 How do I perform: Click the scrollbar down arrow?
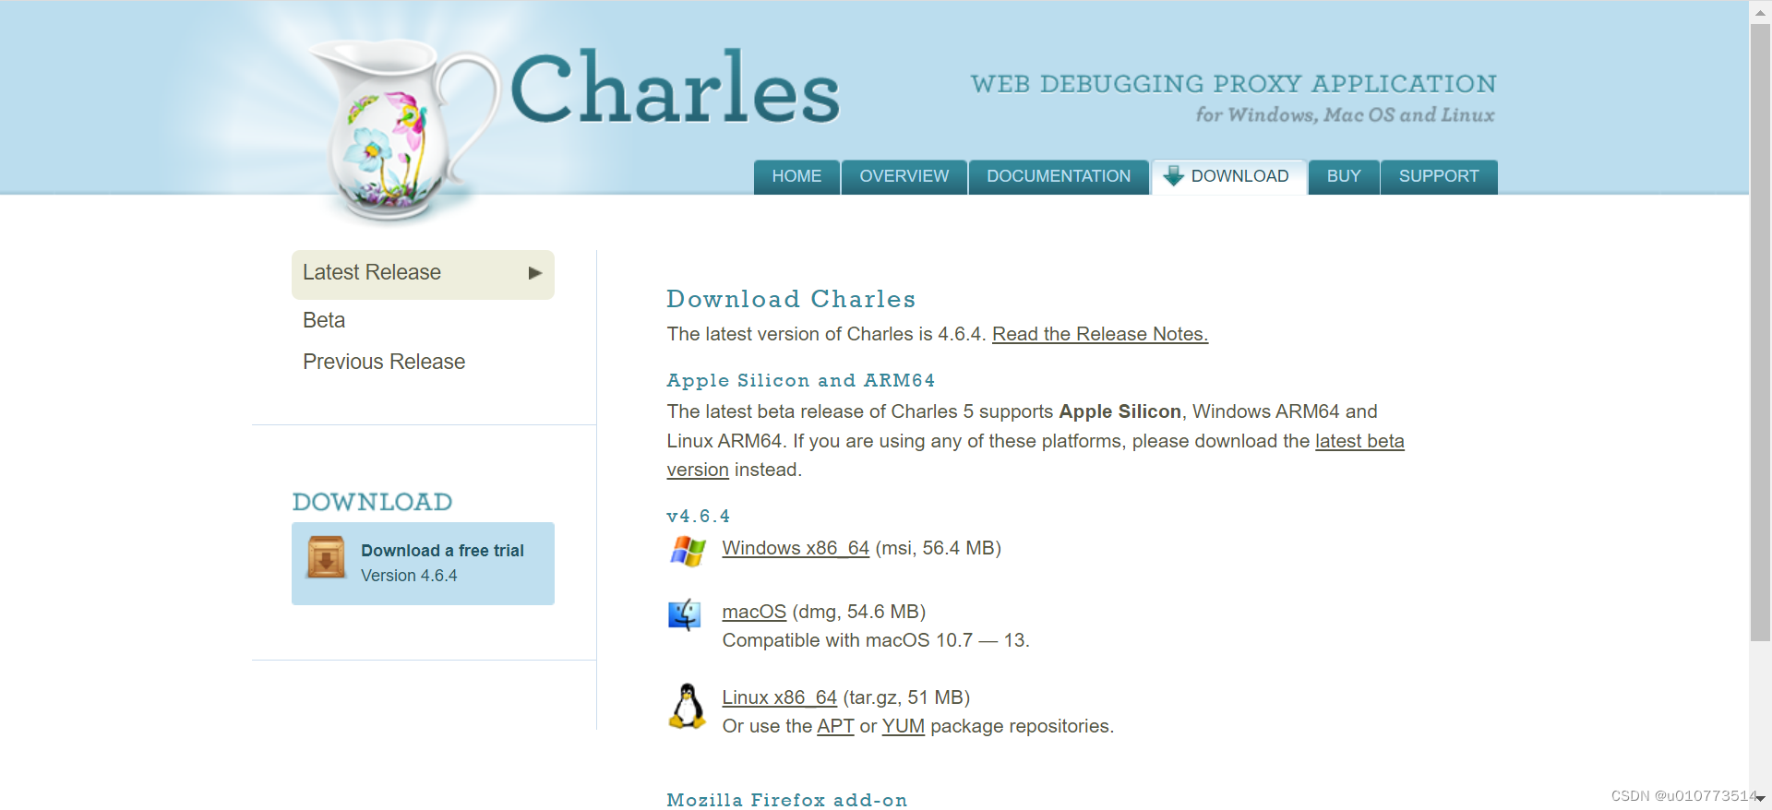coord(1760,799)
